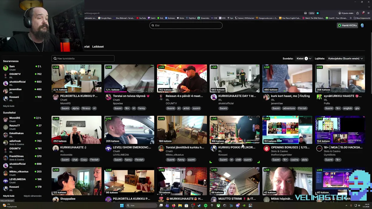
Task: Select the gta tag under Pullis stream
Action: pyautogui.click(x=357, y=108)
